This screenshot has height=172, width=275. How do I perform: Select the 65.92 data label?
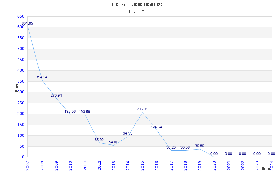click(99, 140)
